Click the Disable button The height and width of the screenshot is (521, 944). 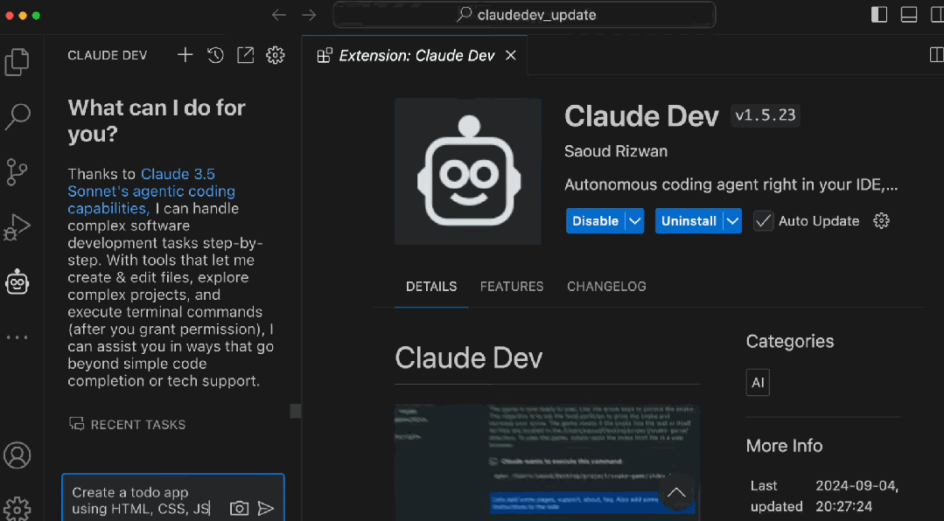click(596, 221)
